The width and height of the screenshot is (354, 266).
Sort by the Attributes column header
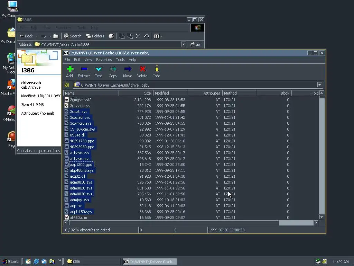click(205, 93)
